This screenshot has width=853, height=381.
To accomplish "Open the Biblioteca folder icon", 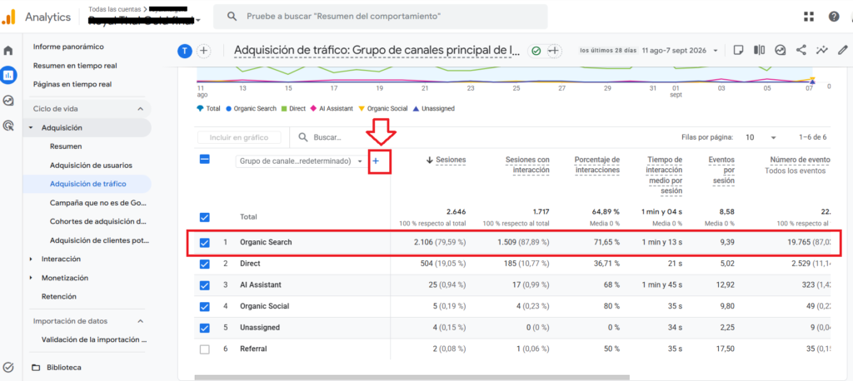I will 37,368.
